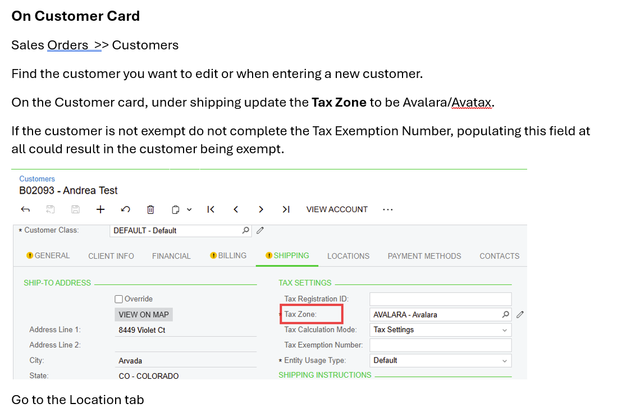Click the VIEW ON MAP button
The image size is (617, 408).
pos(144,315)
